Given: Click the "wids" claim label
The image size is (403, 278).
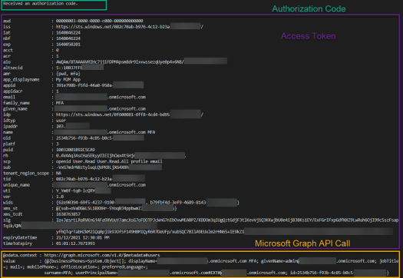Looking at the screenshot, I should tap(8, 203).
